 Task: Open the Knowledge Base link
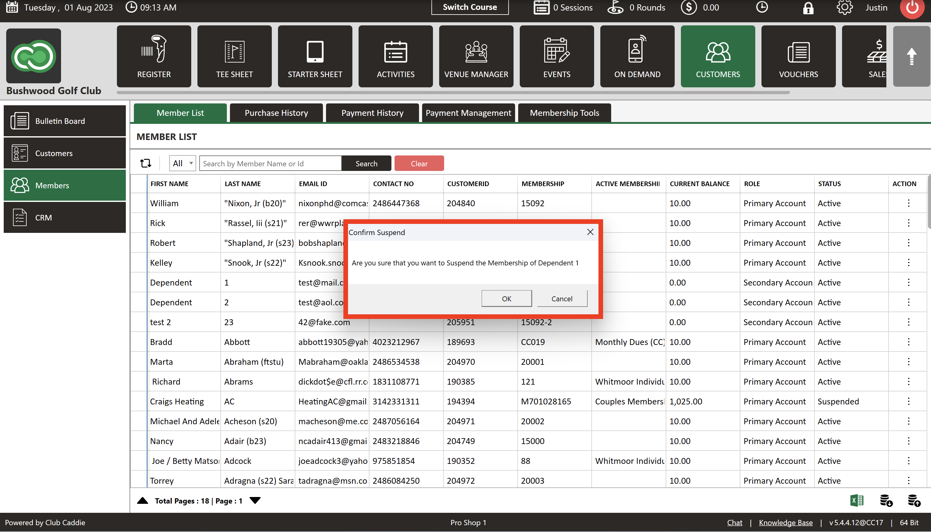[785, 522]
